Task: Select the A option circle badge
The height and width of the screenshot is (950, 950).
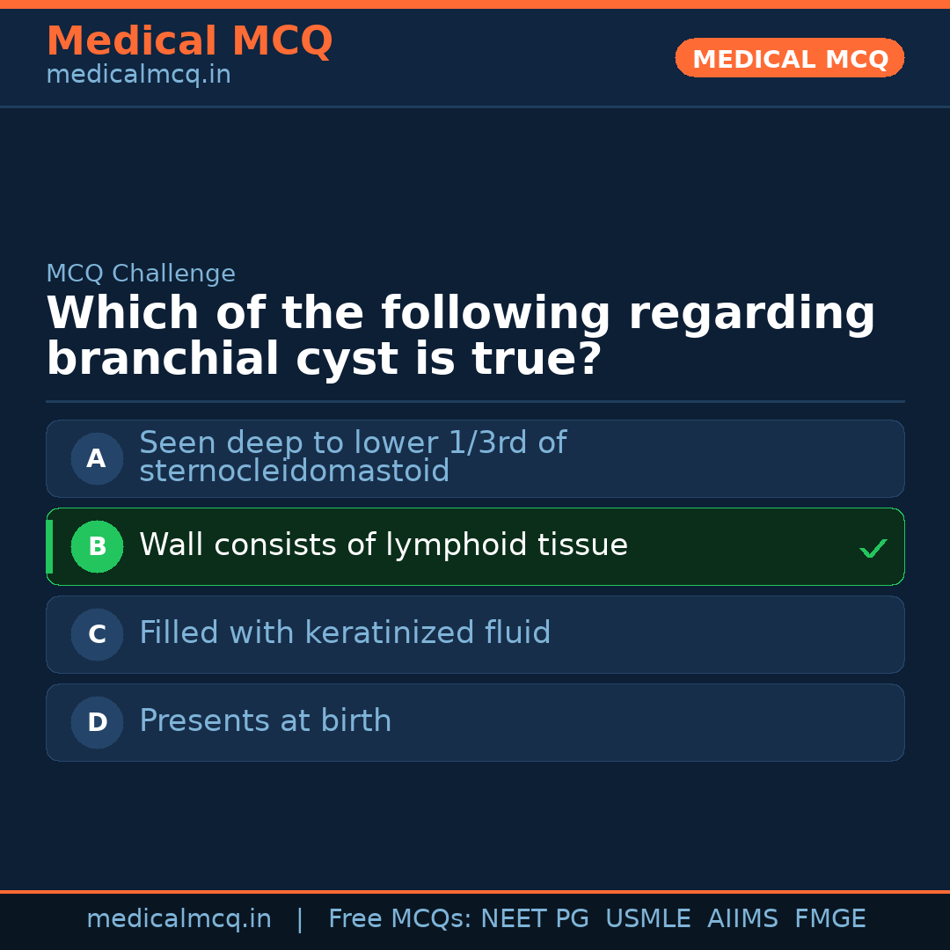Action: [97, 458]
